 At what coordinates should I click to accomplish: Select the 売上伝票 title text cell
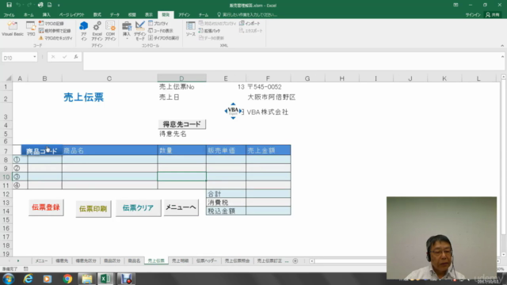point(84,97)
